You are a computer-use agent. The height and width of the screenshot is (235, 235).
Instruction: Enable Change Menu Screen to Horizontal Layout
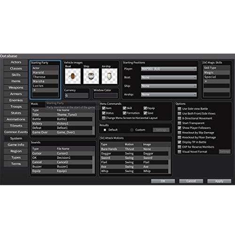point(103,118)
